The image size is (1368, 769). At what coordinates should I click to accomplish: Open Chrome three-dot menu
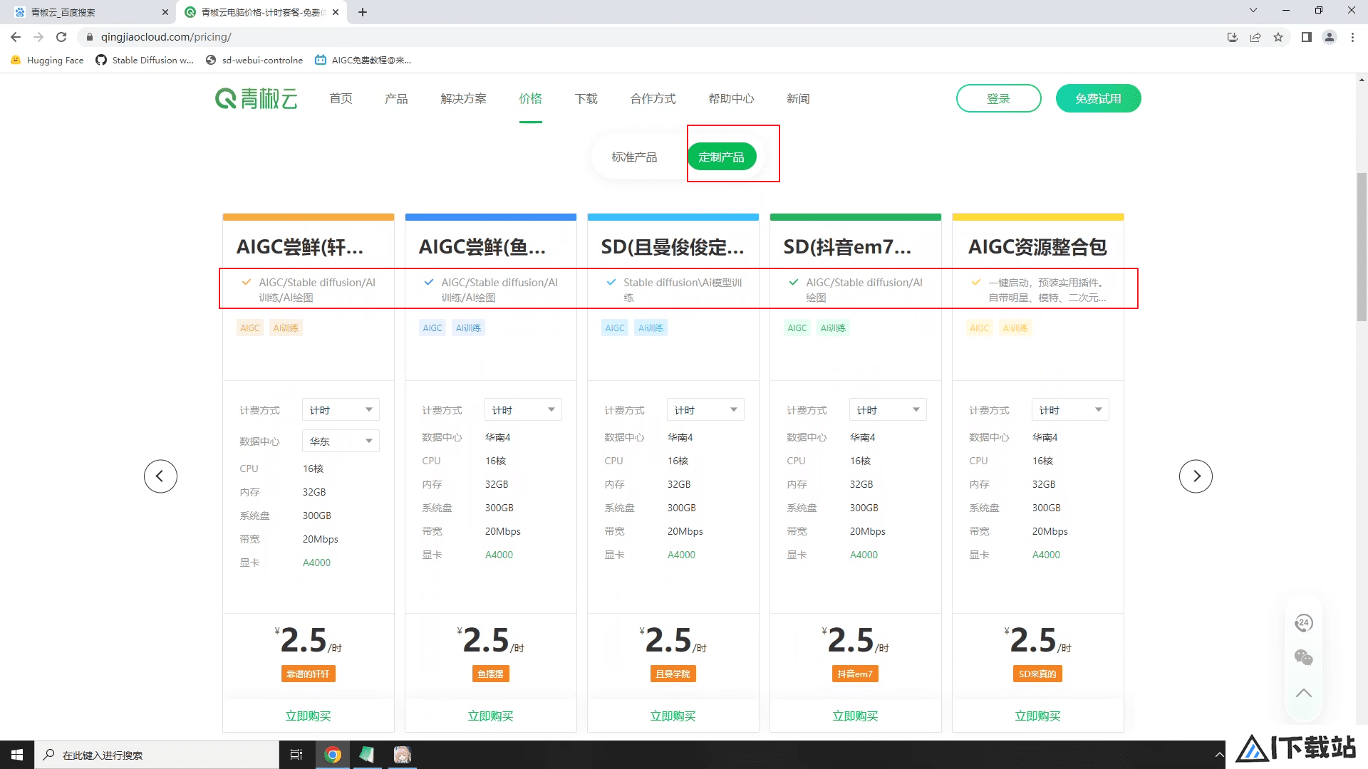pyautogui.click(x=1352, y=37)
